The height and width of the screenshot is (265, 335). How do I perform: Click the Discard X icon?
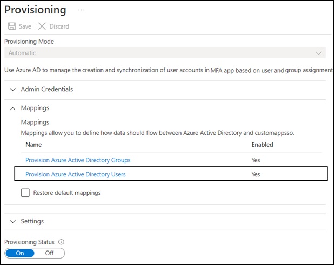[42, 26]
